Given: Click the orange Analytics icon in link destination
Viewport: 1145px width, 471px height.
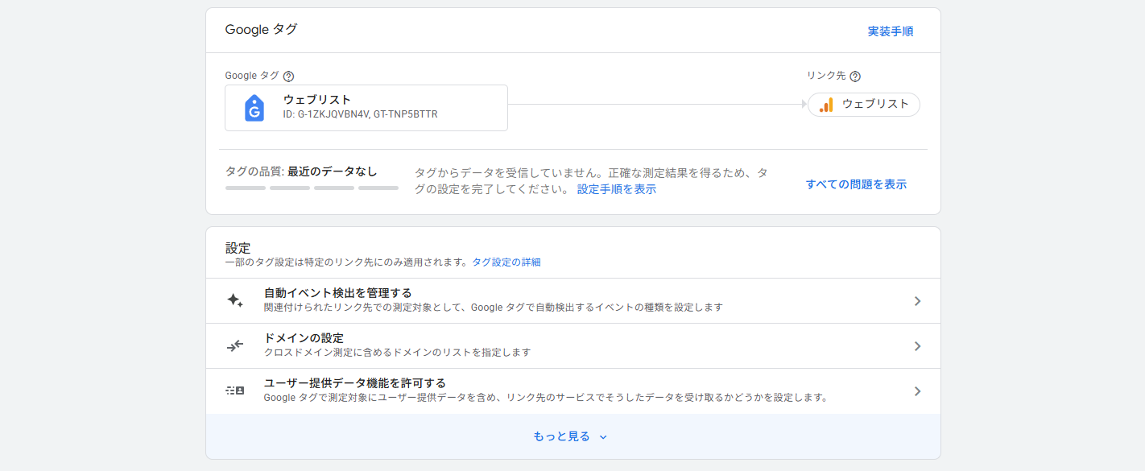Looking at the screenshot, I should click(826, 105).
